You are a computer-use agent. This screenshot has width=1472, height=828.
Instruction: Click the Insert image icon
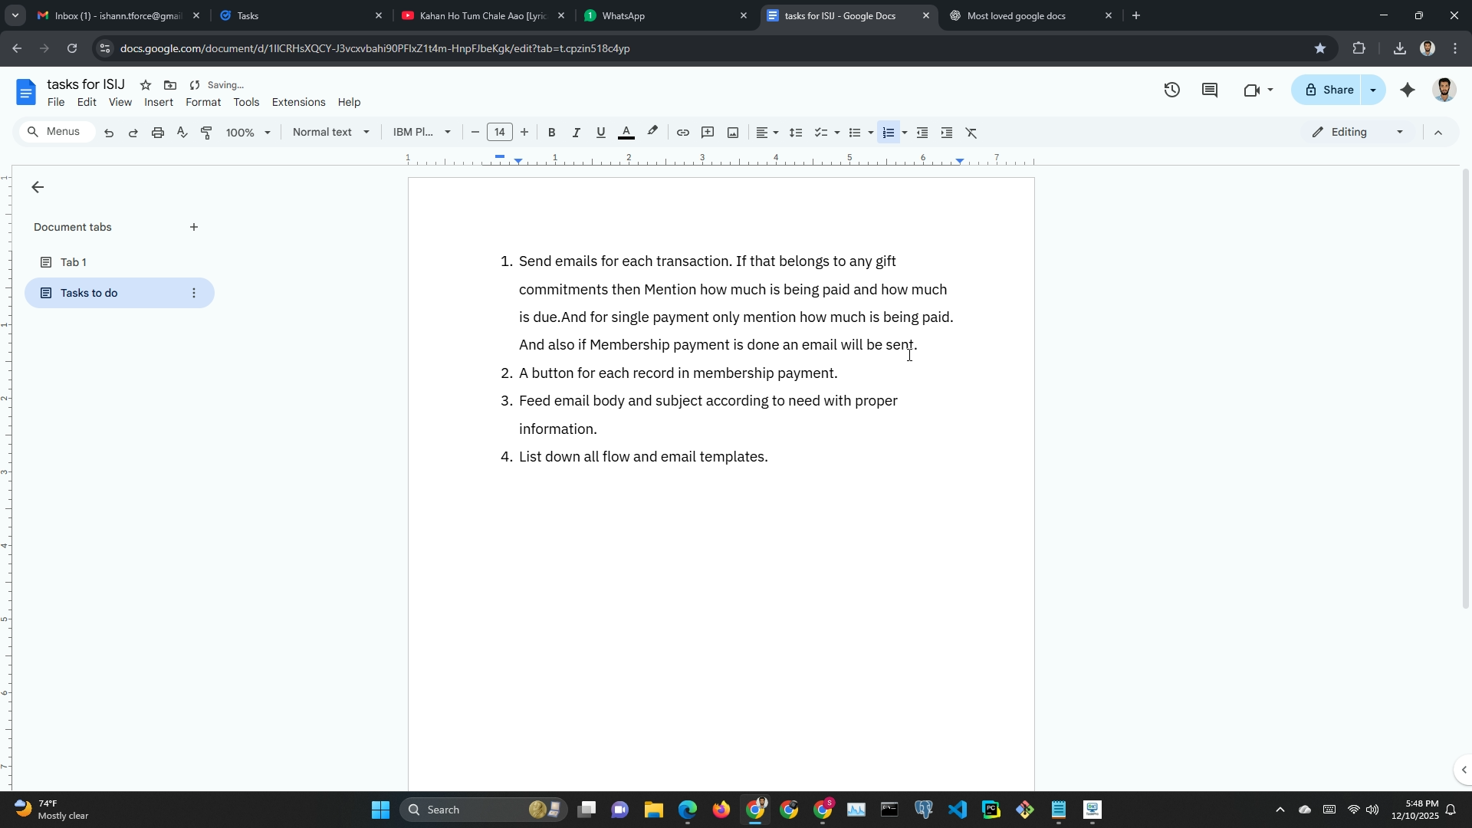732,133
